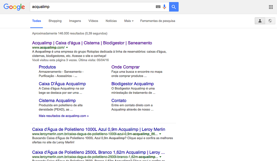Click the Google logo
Image resolution: width=277 pixels, height=161 pixels.
tap(14, 7)
